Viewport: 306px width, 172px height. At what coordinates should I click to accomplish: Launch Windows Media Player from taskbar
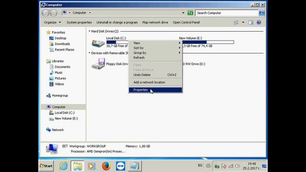(x=91, y=166)
